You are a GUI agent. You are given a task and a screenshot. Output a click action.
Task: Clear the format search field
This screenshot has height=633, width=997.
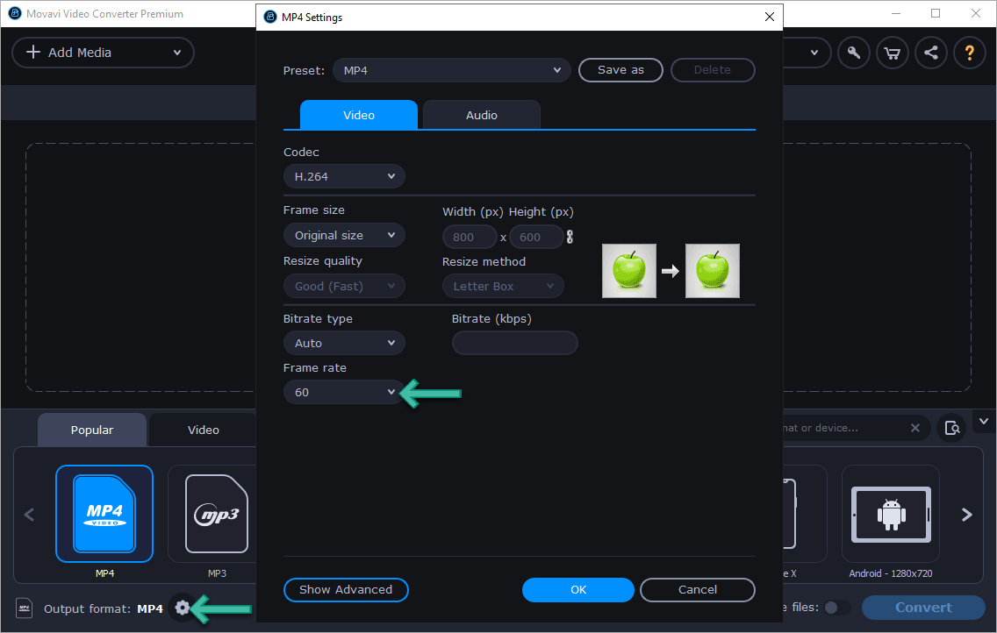[915, 428]
